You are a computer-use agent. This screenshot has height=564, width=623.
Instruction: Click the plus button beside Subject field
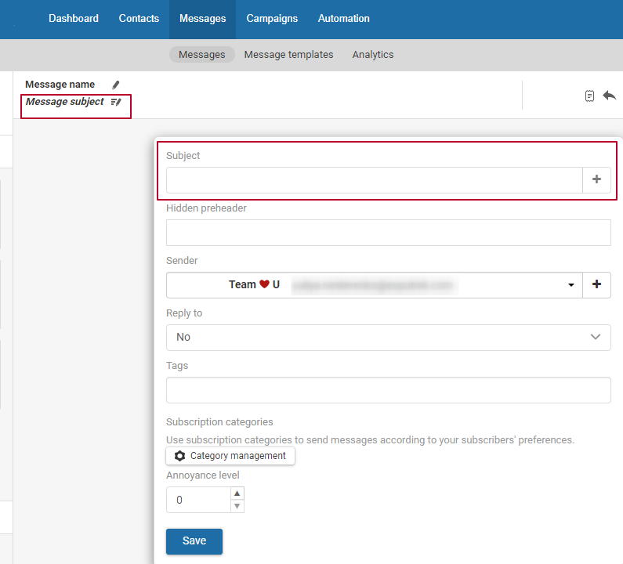[x=596, y=180]
